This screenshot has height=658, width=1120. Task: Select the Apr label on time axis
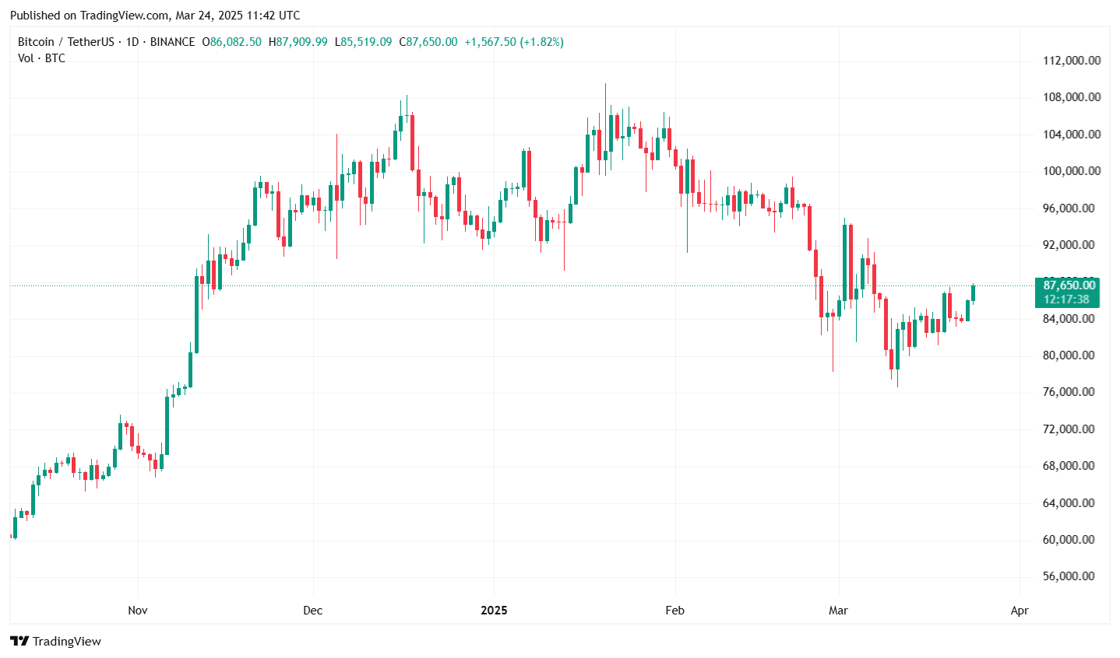coord(1020,611)
